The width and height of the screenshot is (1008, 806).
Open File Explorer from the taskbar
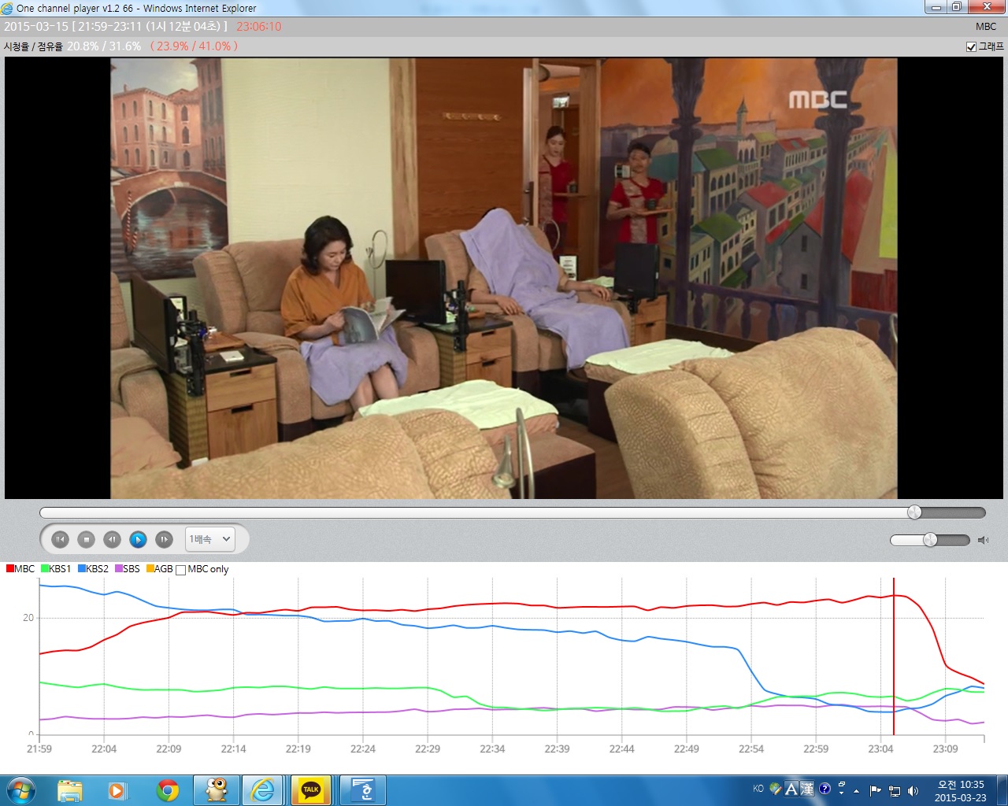click(x=70, y=789)
